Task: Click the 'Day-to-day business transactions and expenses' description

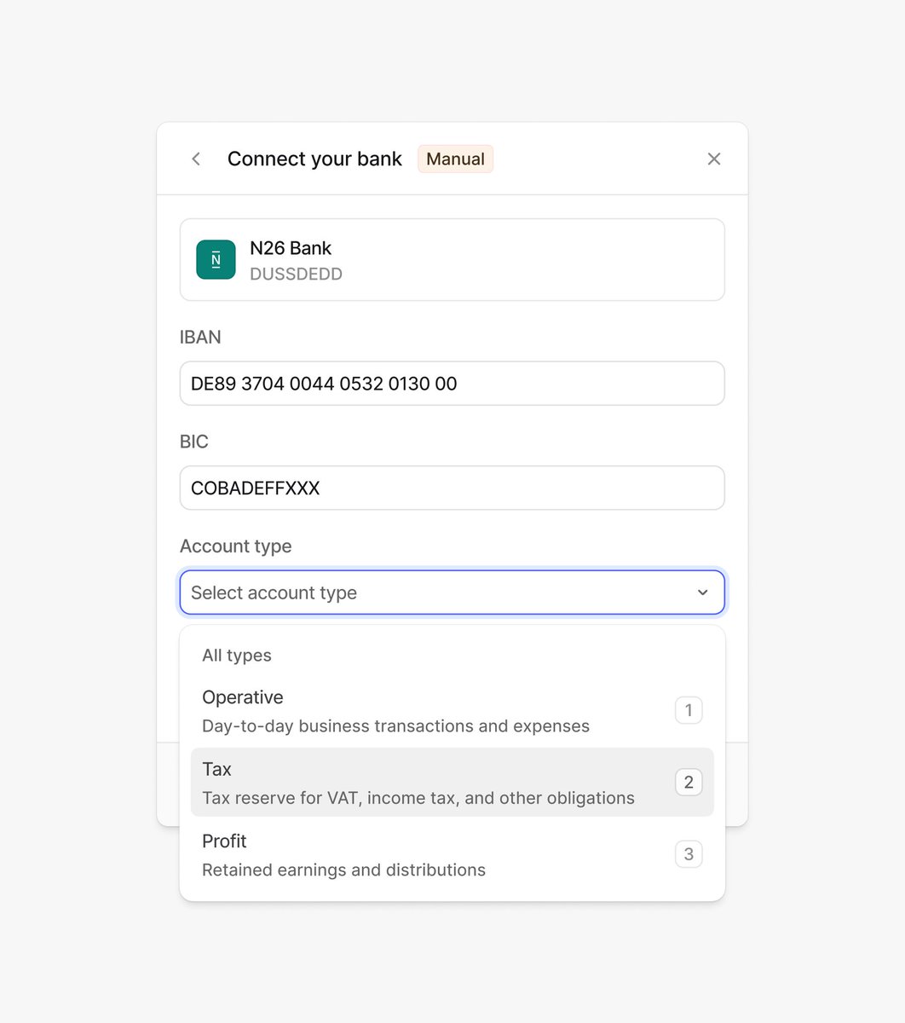Action: pos(395,726)
